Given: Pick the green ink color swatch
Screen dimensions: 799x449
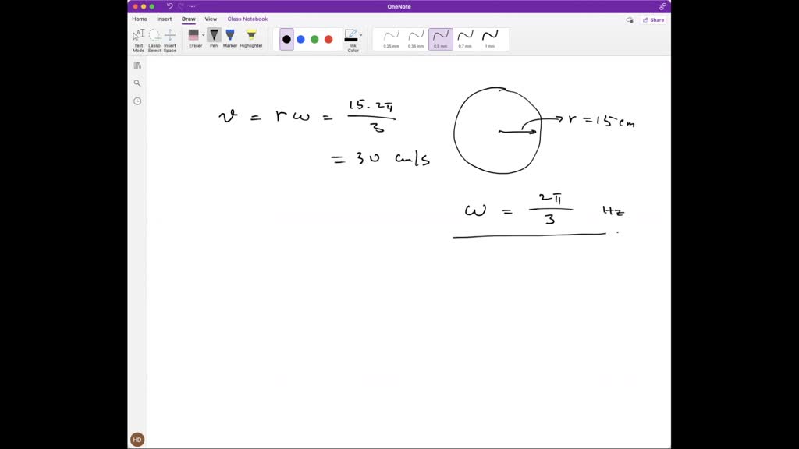Looking at the screenshot, I should click(x=314, y=38).
